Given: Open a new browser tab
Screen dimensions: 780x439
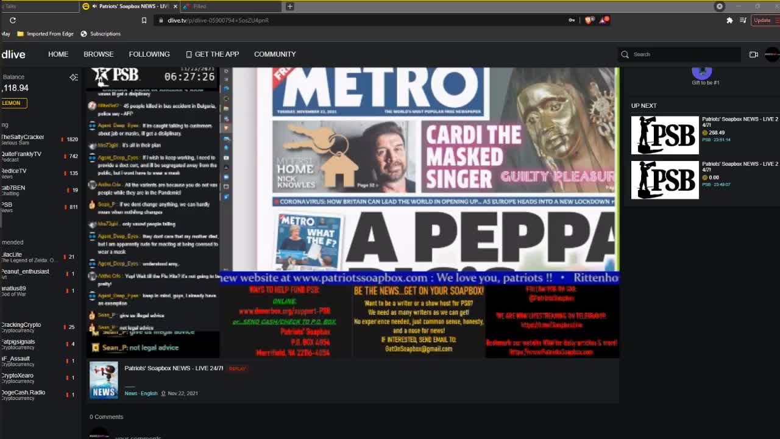Looking at the screenshot, I should [x=290, y=6].
